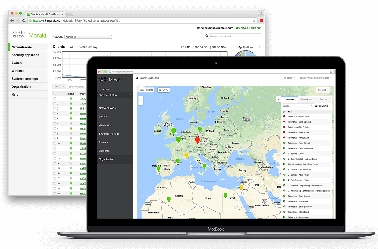Expand the Saturne - EMEA network selector
This screenshot has height=249, width=378.
coord(115,95)
